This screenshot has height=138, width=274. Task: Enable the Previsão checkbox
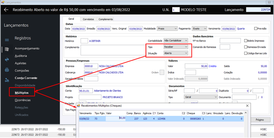coord(256,29)
